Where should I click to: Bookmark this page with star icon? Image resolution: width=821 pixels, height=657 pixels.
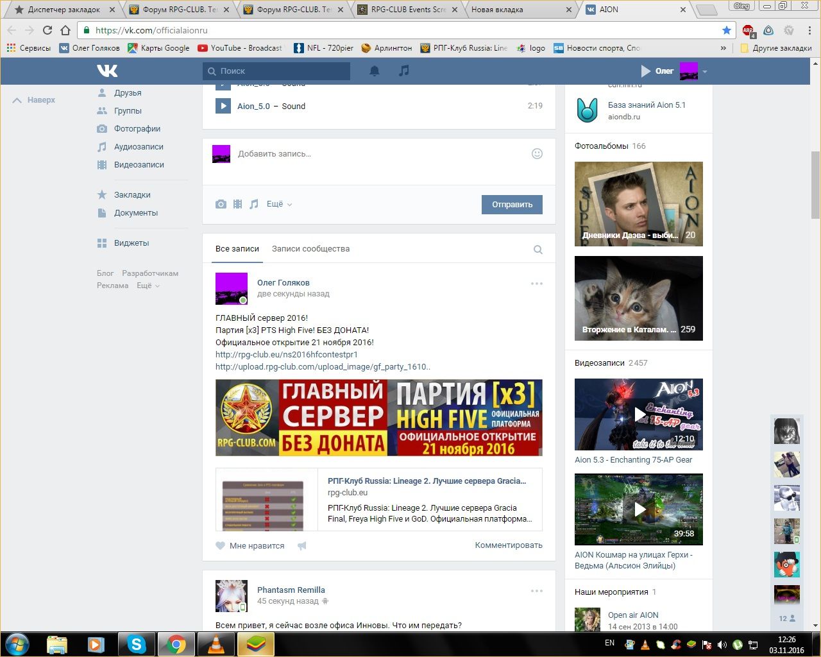tap(726, 30)
